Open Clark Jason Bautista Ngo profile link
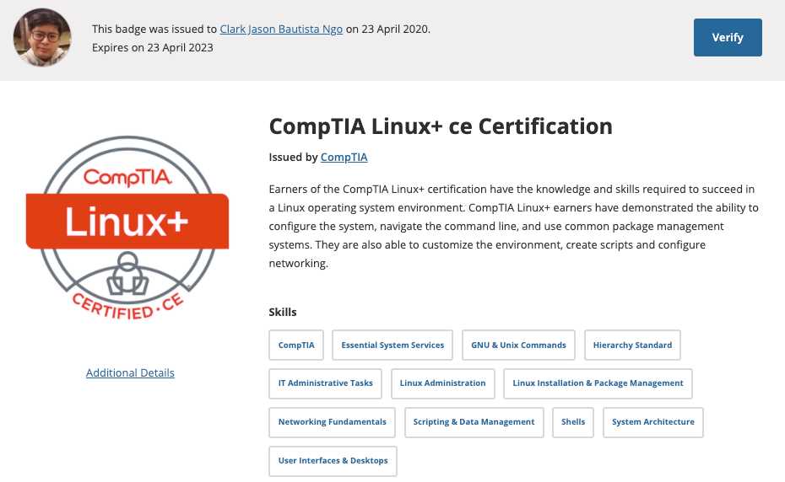Viewport: 785px width, 482px height. 281,29
